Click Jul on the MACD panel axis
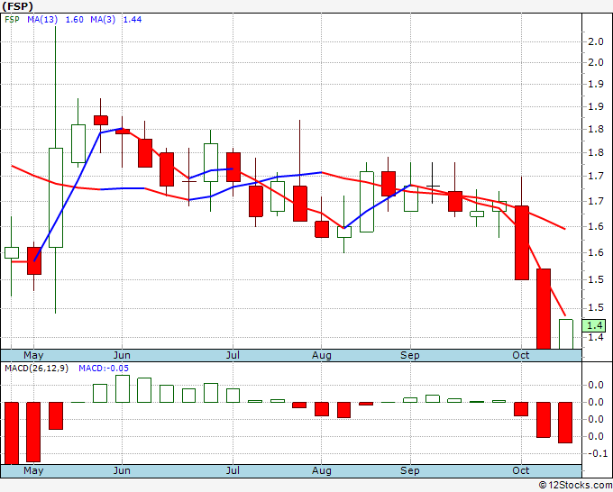 pyautogui.click(x=233, y=470)
